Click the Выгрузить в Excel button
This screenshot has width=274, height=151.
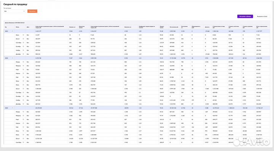point(262,16)
